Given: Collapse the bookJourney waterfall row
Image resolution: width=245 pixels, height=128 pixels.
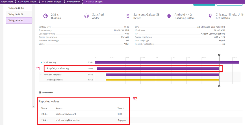Looking at the screenshot, I should point(41,62).
